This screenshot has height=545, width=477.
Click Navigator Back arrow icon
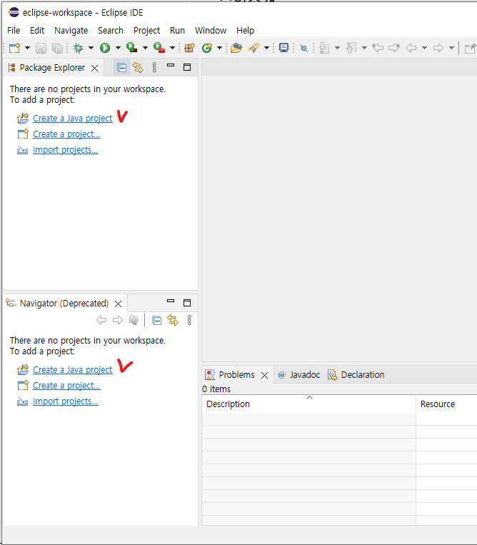101,320
